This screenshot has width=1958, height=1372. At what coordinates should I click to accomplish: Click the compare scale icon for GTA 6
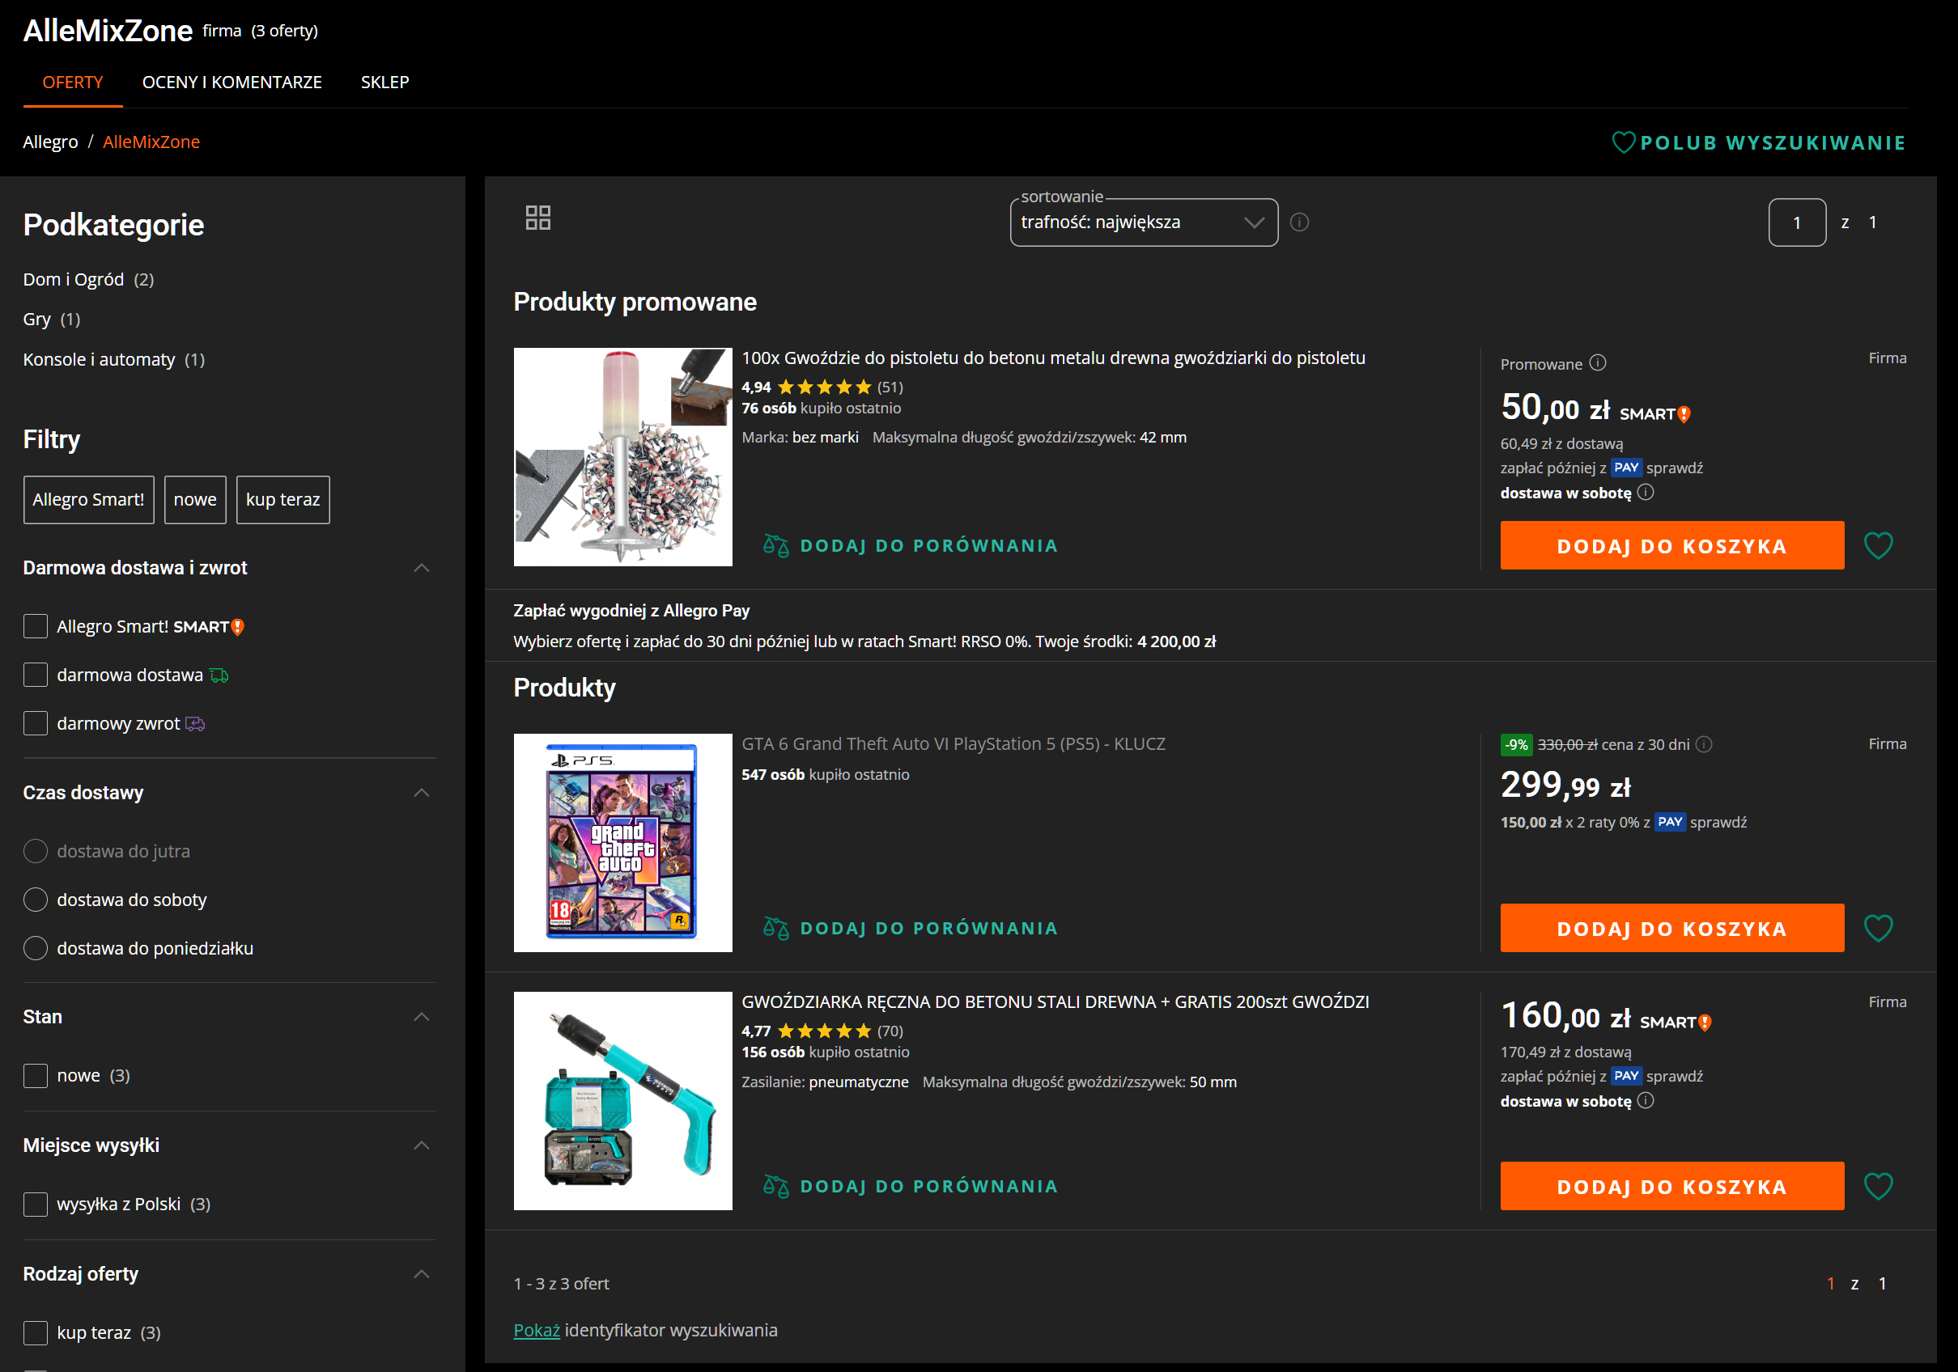click(776, 928)
